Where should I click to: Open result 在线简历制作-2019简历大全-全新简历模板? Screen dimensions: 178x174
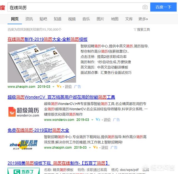point(48,39)
